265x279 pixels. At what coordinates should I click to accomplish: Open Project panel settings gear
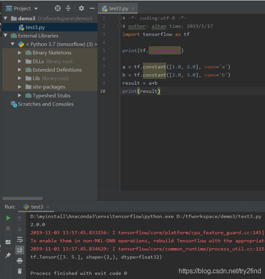[x=81, y=8]
